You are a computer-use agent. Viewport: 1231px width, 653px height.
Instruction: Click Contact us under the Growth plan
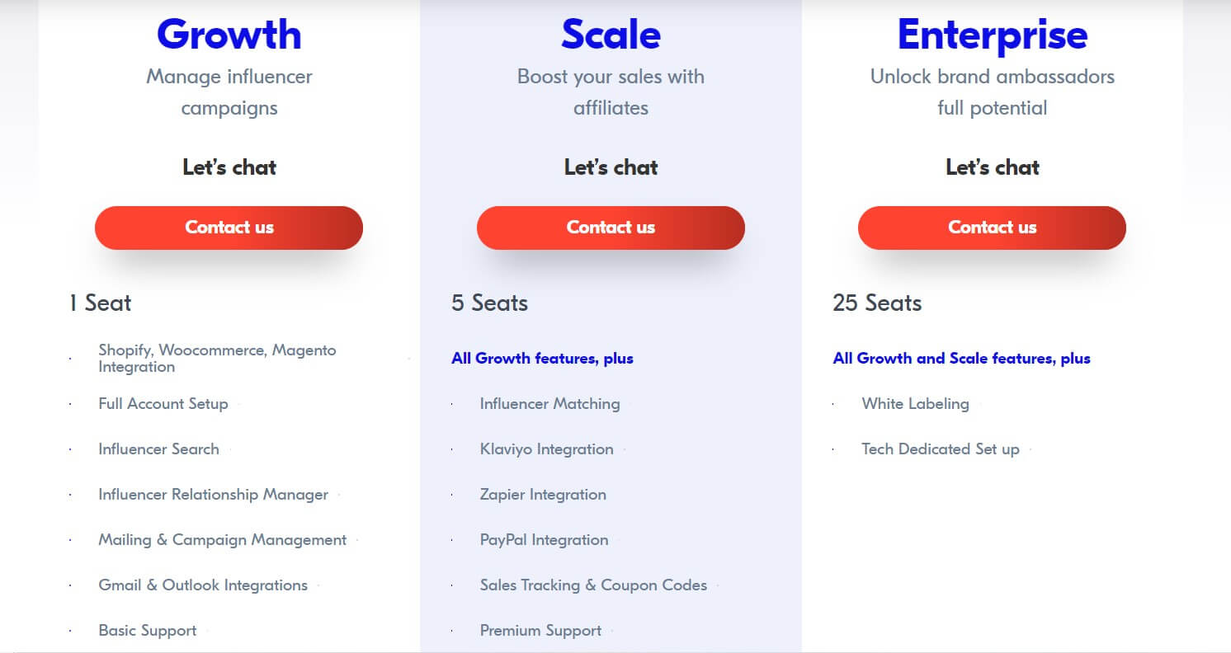pos(229,228)
